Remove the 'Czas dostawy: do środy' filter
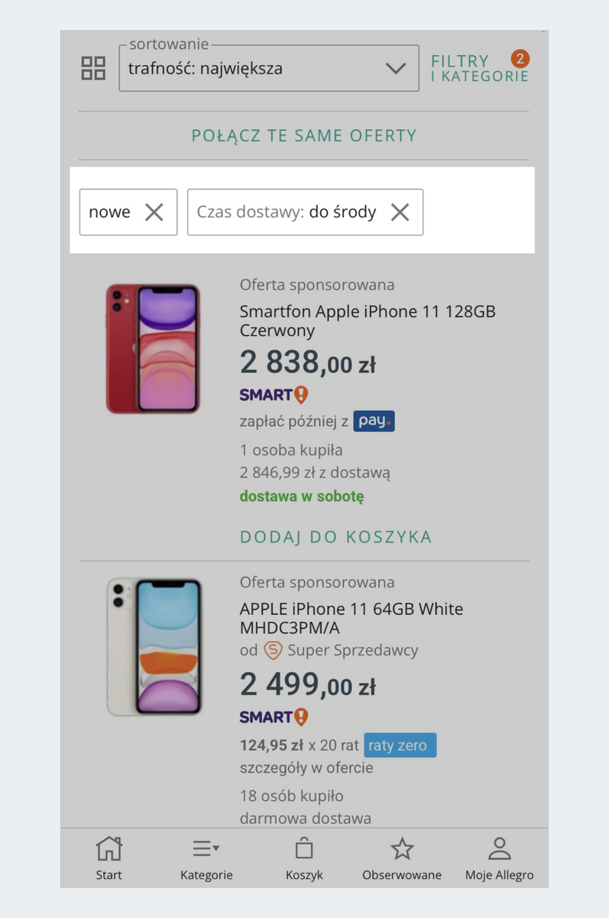The image size is (609, 918). click(400, 212)
